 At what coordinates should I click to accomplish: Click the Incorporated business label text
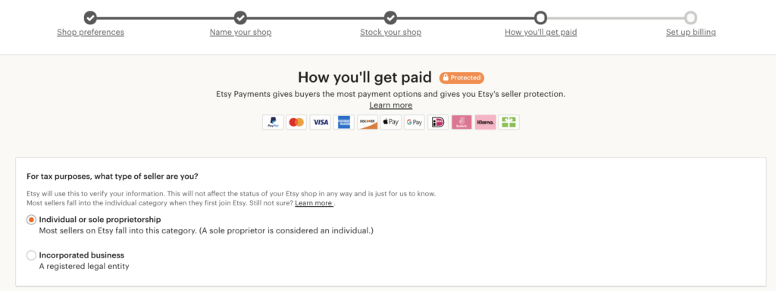(x=82, y=255)
